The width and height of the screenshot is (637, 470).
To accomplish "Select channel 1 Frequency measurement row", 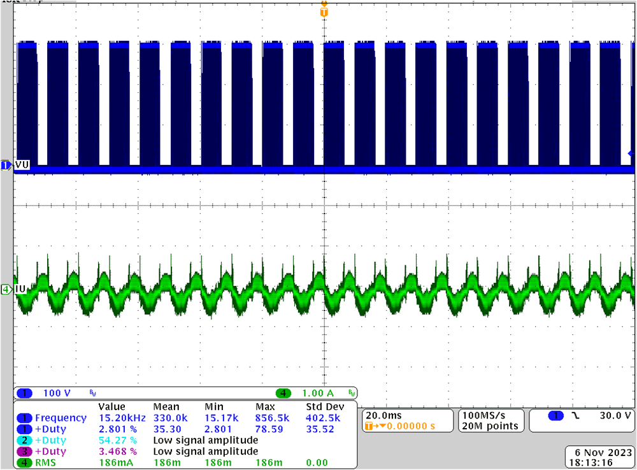I will [x=61, y=418].
